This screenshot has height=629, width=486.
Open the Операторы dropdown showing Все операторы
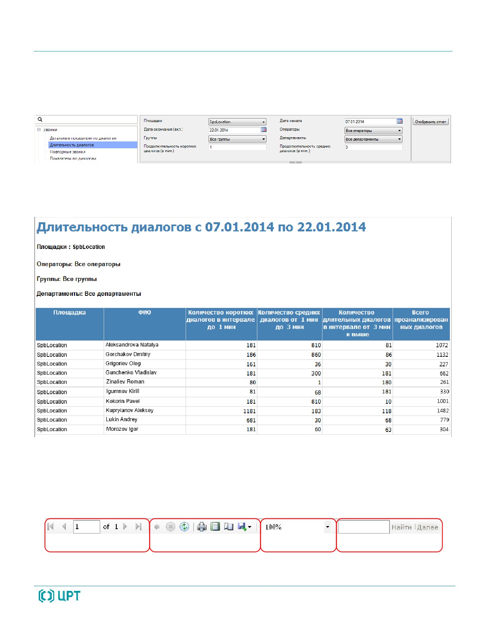[x=373, y=130]
